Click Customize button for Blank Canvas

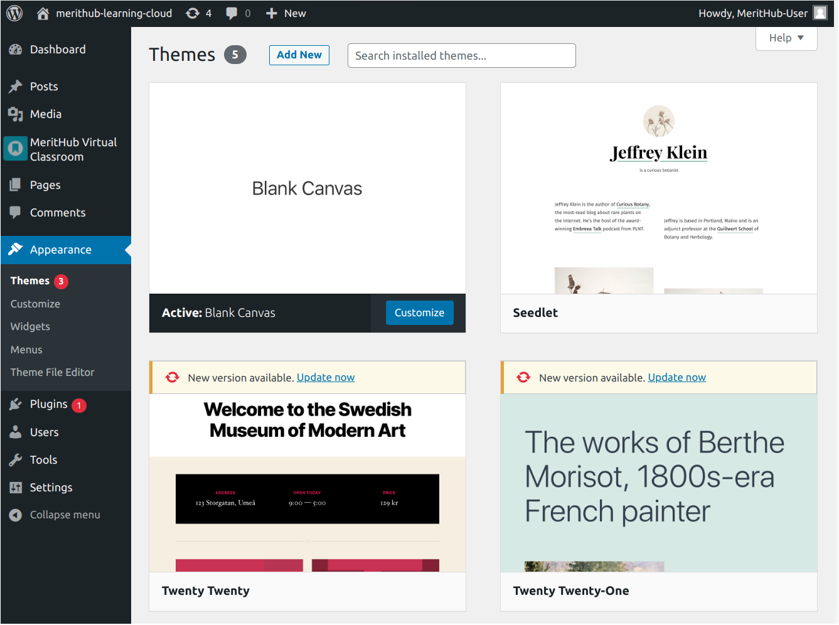[419, 312]
